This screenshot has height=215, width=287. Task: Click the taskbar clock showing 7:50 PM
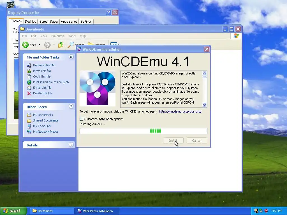click(x=277, y=211)
